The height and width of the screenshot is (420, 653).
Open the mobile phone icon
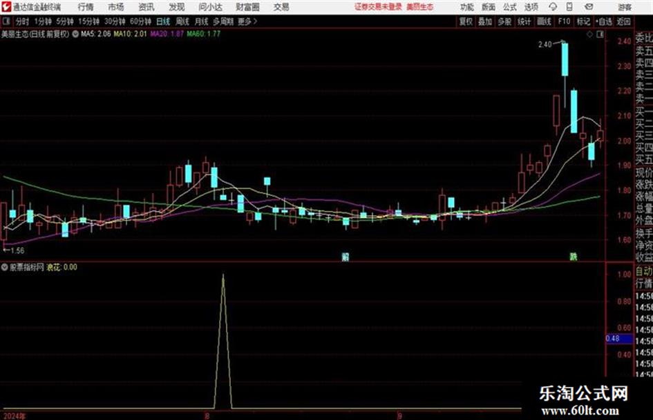click(569, 7)
